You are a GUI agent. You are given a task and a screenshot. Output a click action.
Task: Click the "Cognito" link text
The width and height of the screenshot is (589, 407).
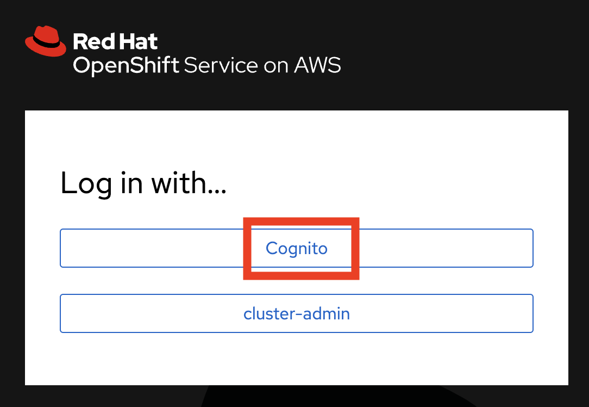pyautogui.click(x=297, y=249)
